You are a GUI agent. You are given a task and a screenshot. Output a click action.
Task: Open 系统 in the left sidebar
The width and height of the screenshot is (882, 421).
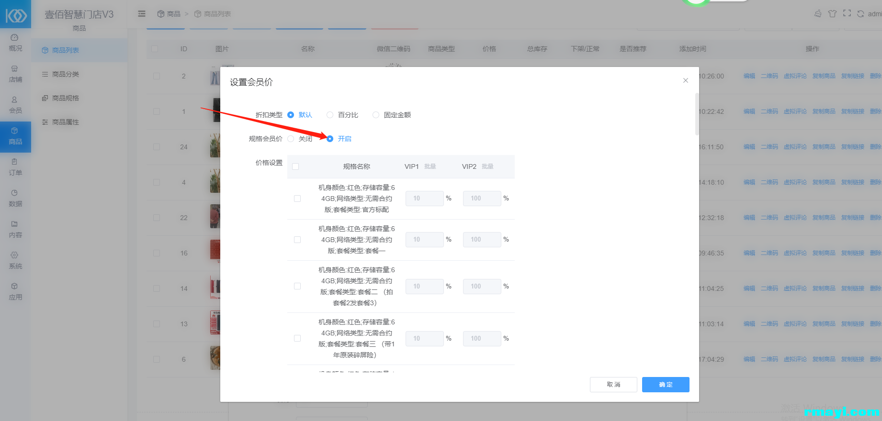[15, 261]
